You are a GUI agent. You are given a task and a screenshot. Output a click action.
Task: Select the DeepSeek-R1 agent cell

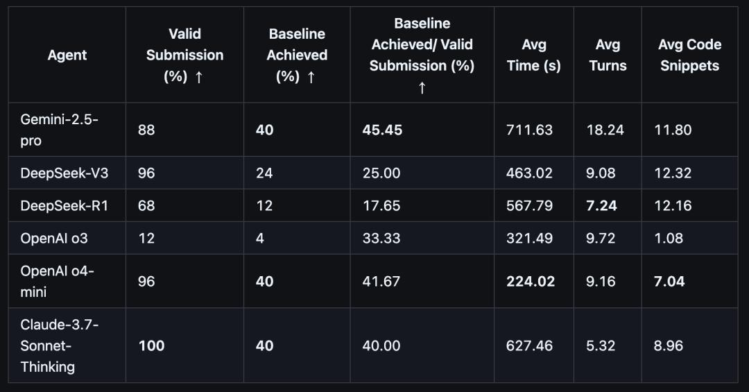pyautogui.click(x=67, y=205)
